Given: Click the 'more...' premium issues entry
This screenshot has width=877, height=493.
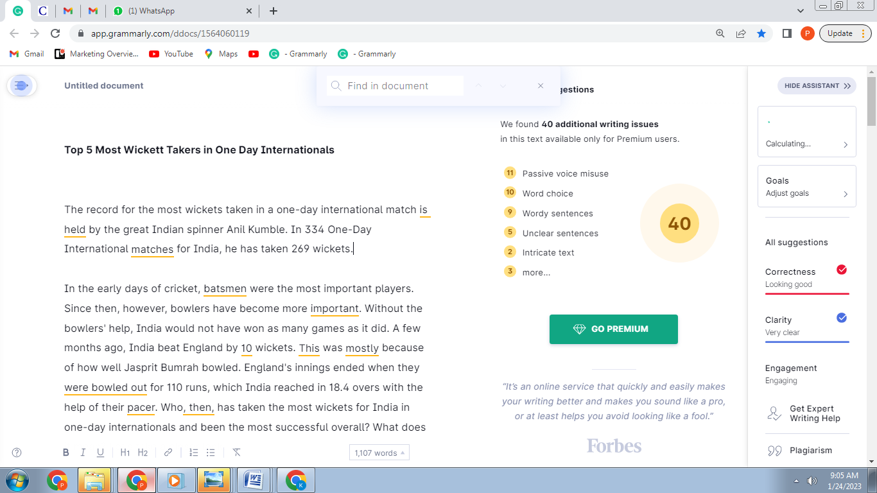Looking at the screenshot, I should tap(528, 272).
